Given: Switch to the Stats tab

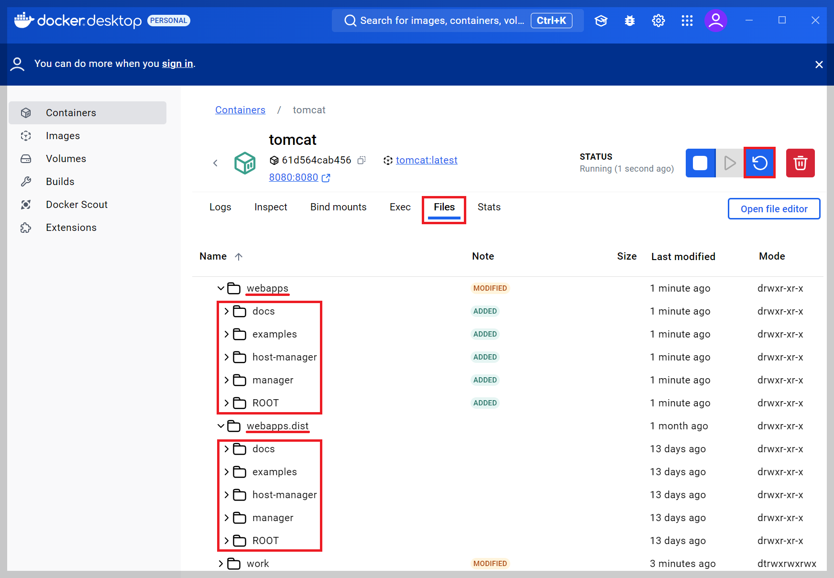Looking at the screenshot, I should (489, 207).
